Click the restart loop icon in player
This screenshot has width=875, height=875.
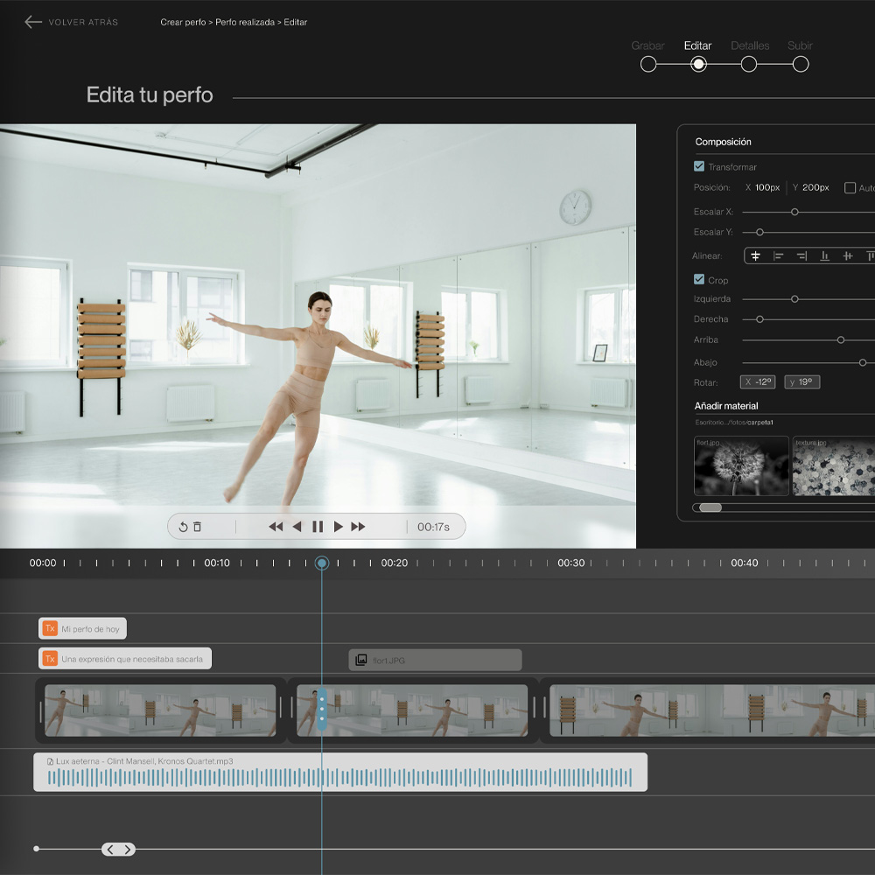(183, 527)
